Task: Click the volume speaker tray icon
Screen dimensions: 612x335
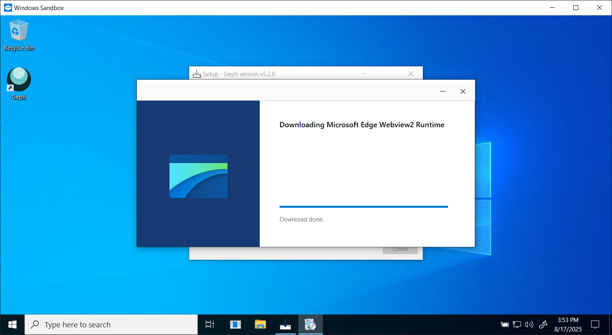Action: pos(529,325)
